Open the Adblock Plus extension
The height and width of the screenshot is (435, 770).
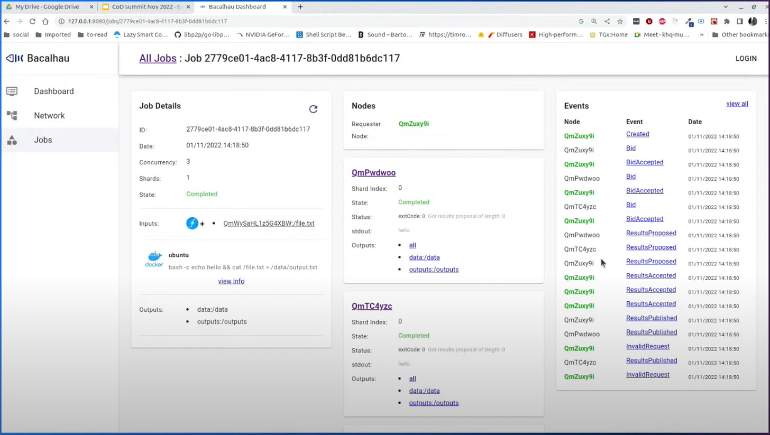coord(662,21)
